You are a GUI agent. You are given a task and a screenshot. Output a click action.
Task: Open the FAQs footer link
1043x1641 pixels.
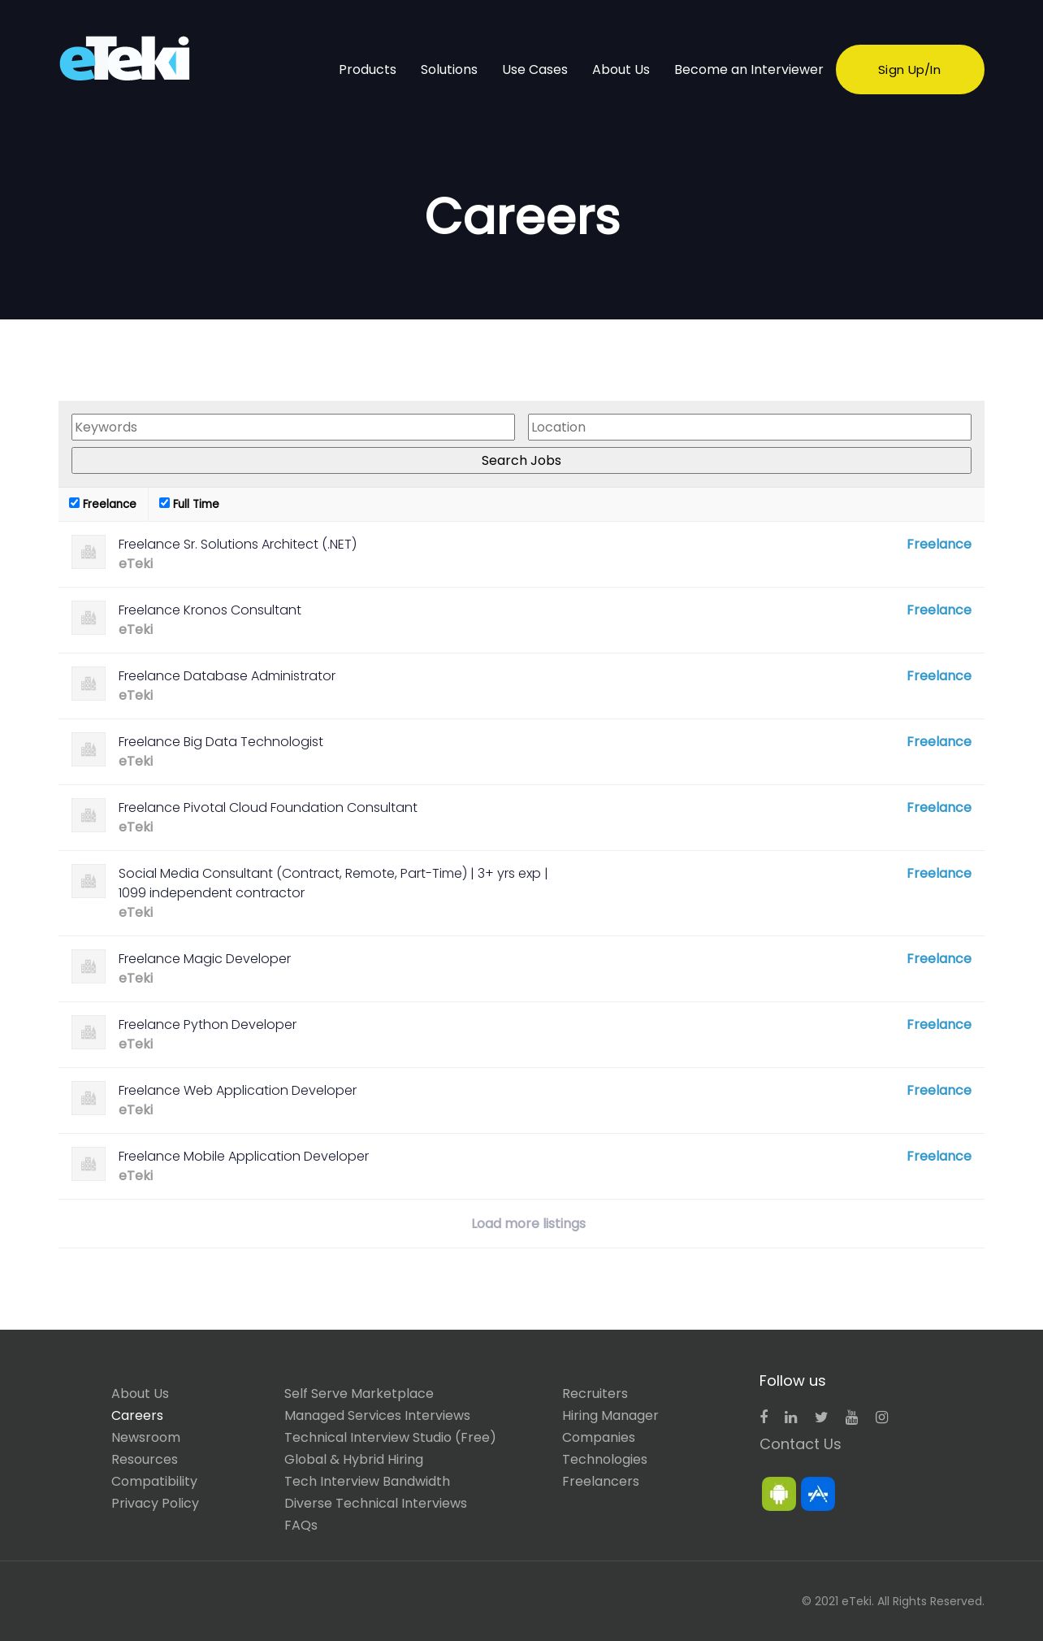coord(301,1525)
